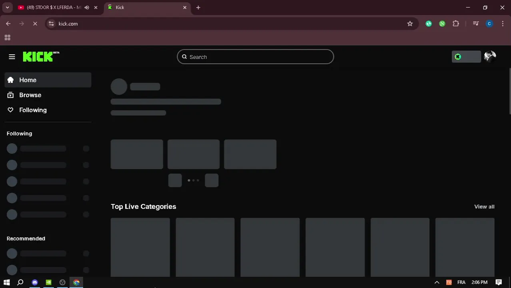Open the 2:06 PM clock flyout
This screenshot has height=288, width=511.
(x=479, y=282)
